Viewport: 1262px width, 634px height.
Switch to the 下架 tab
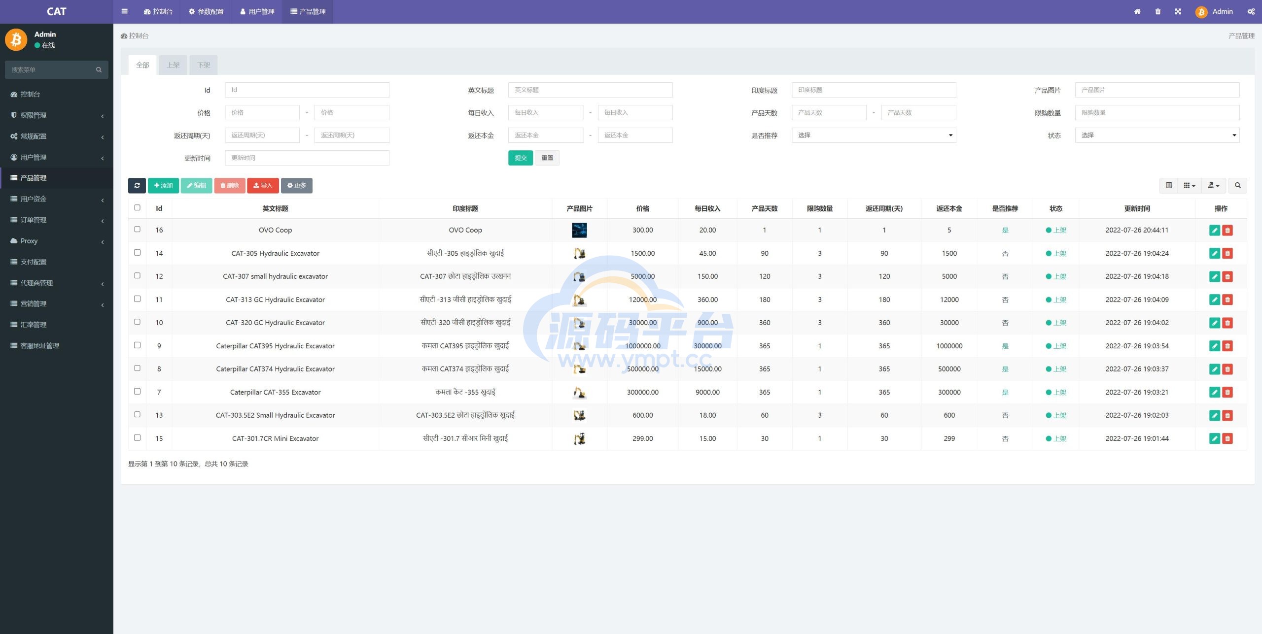click(x=204, y=65)
